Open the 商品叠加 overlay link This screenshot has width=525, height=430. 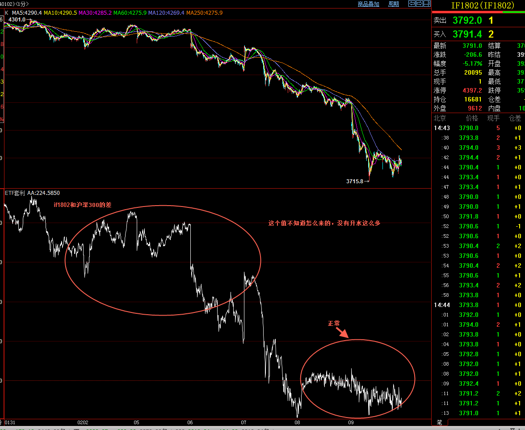pos(368,4)
